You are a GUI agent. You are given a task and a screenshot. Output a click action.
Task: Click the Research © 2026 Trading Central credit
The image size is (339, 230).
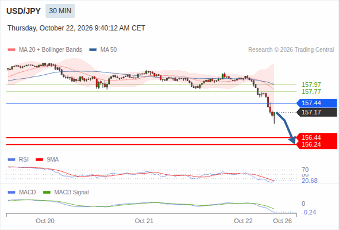click(x=291, y=50)
